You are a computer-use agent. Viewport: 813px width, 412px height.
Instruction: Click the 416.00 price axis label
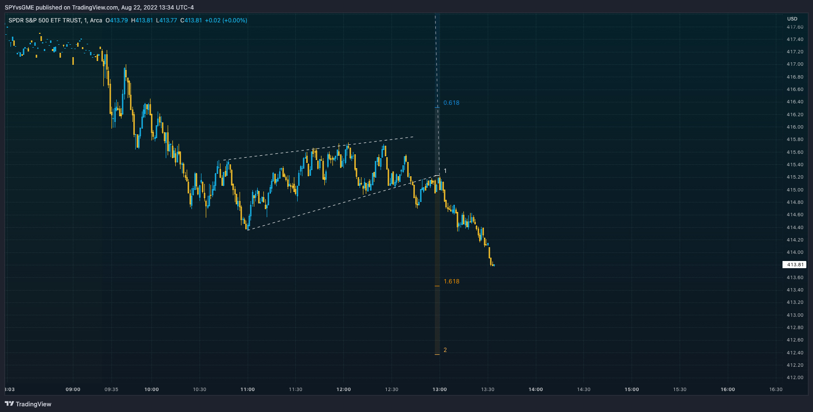coord(795,127)
